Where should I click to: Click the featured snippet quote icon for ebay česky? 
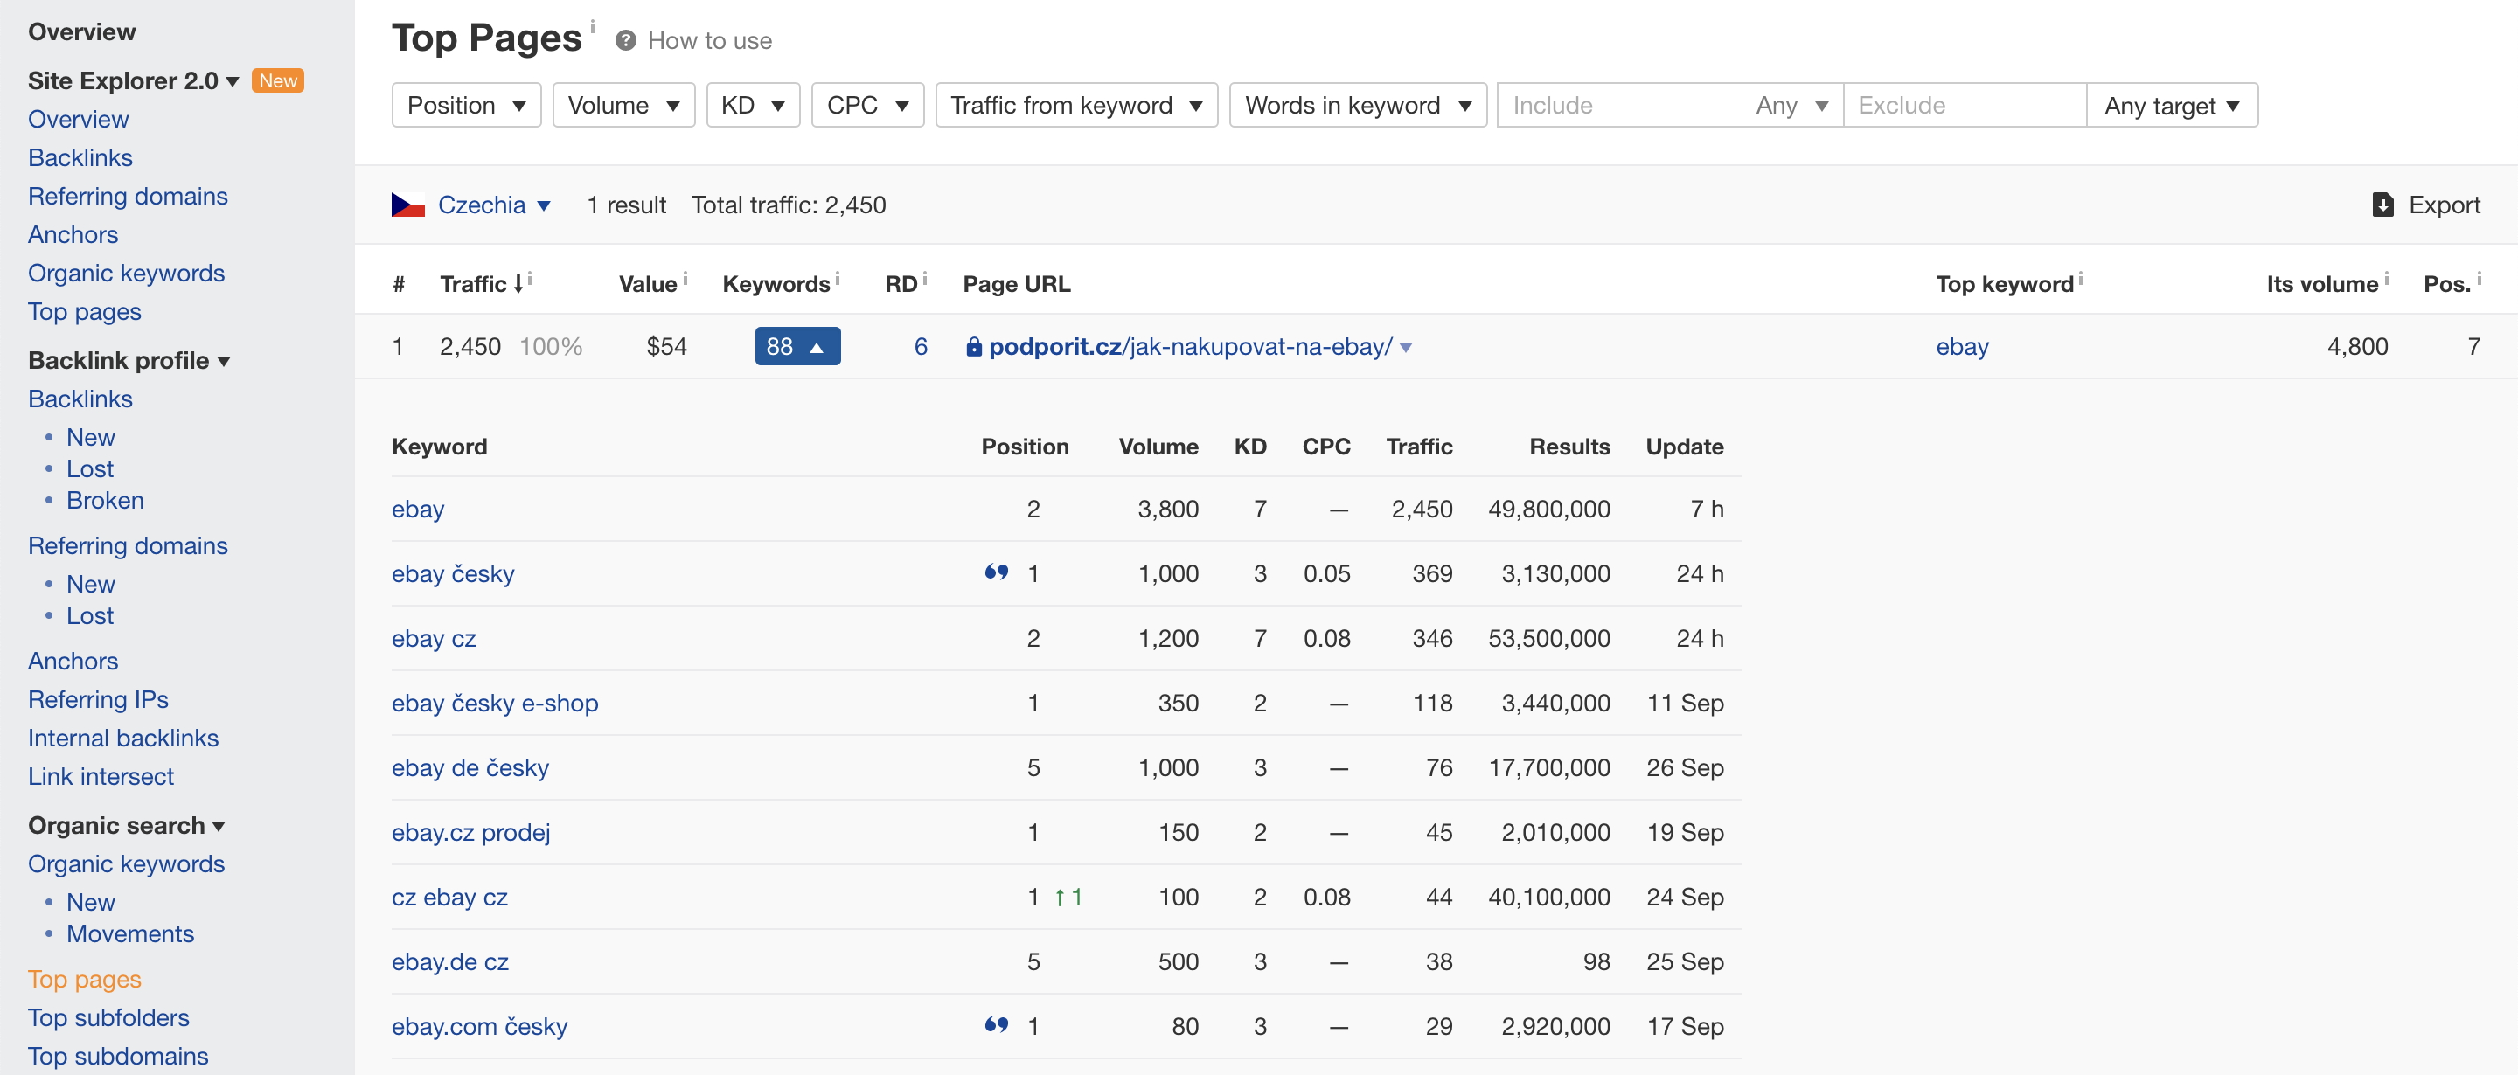coord(996,572)
